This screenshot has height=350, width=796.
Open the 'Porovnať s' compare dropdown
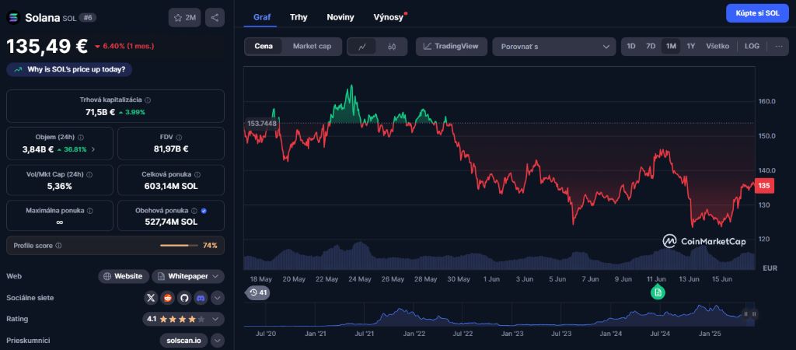[554, 47]
